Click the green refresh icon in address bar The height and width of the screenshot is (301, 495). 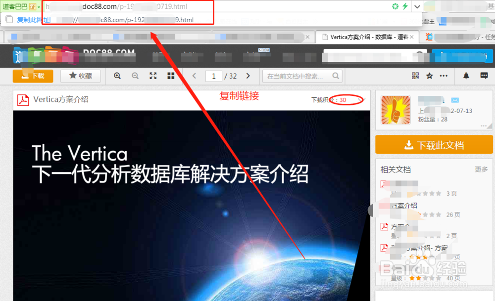[x=395, y=6]
